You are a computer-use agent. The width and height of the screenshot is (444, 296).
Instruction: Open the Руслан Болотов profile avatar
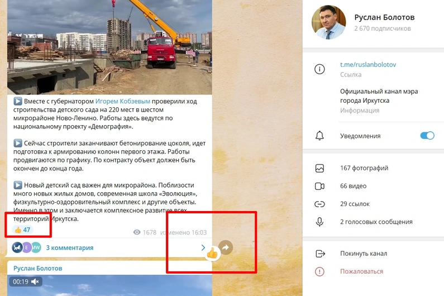pyautogui.click(x=328, y=22)
